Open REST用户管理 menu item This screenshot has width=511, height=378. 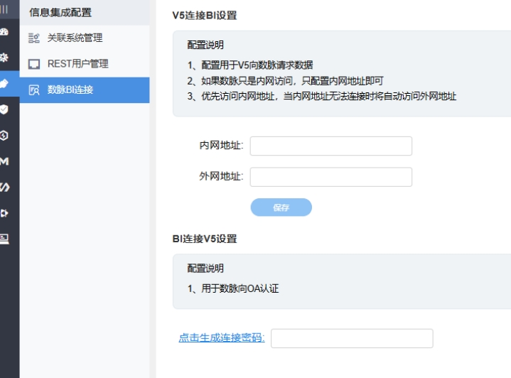pyautogui.click(x=85, y=64)
